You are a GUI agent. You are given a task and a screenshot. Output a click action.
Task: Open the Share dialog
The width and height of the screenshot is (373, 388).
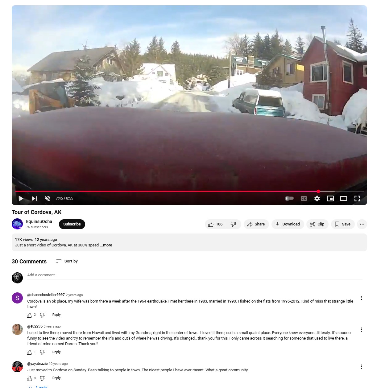(256, 224)
